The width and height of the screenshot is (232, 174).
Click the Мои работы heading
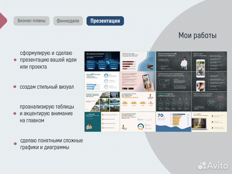click(x=198, y=35)
